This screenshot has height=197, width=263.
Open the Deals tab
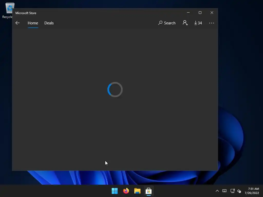(x=49, y=23)
